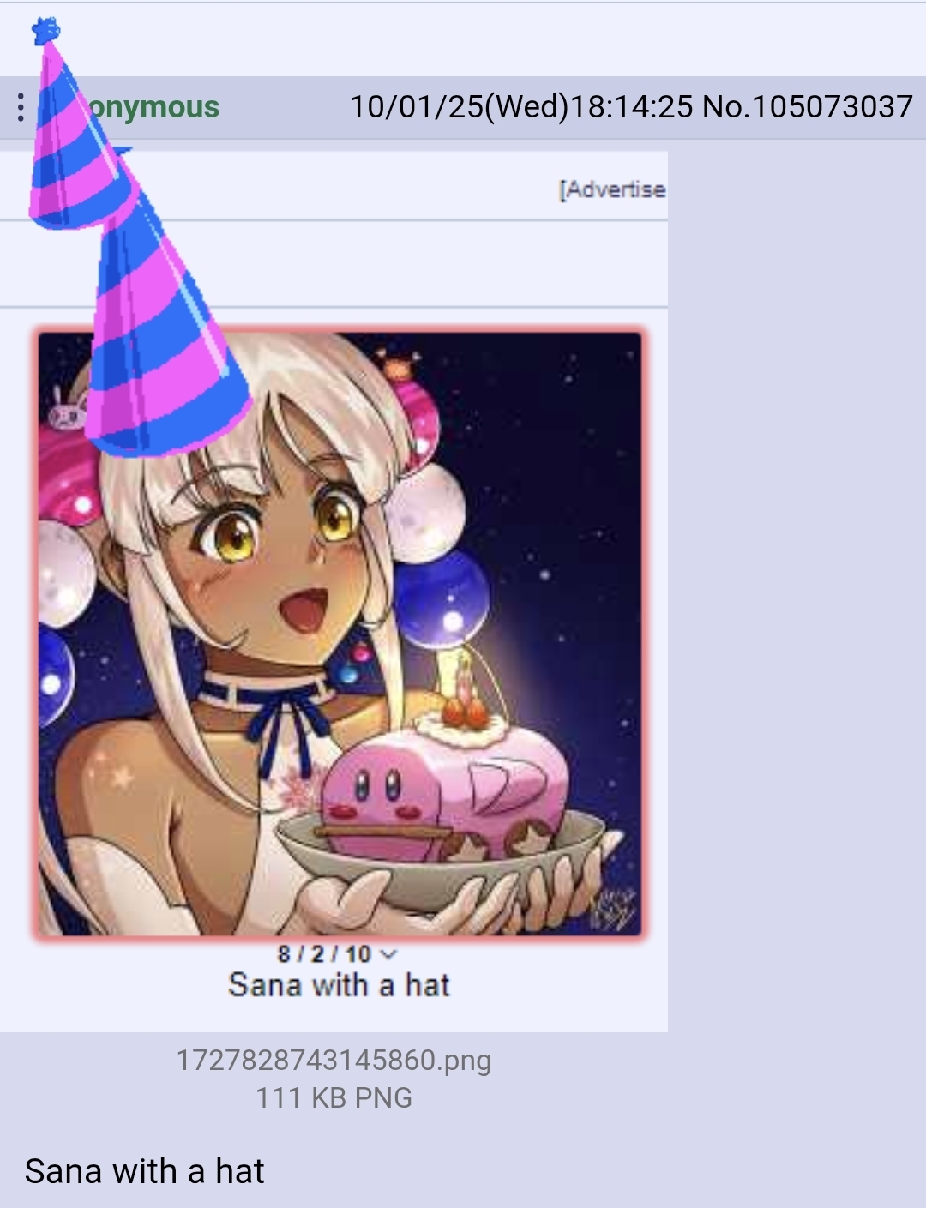
Task: Click the bunny icon in the thumbnail's corner
Action: (69, 409)
